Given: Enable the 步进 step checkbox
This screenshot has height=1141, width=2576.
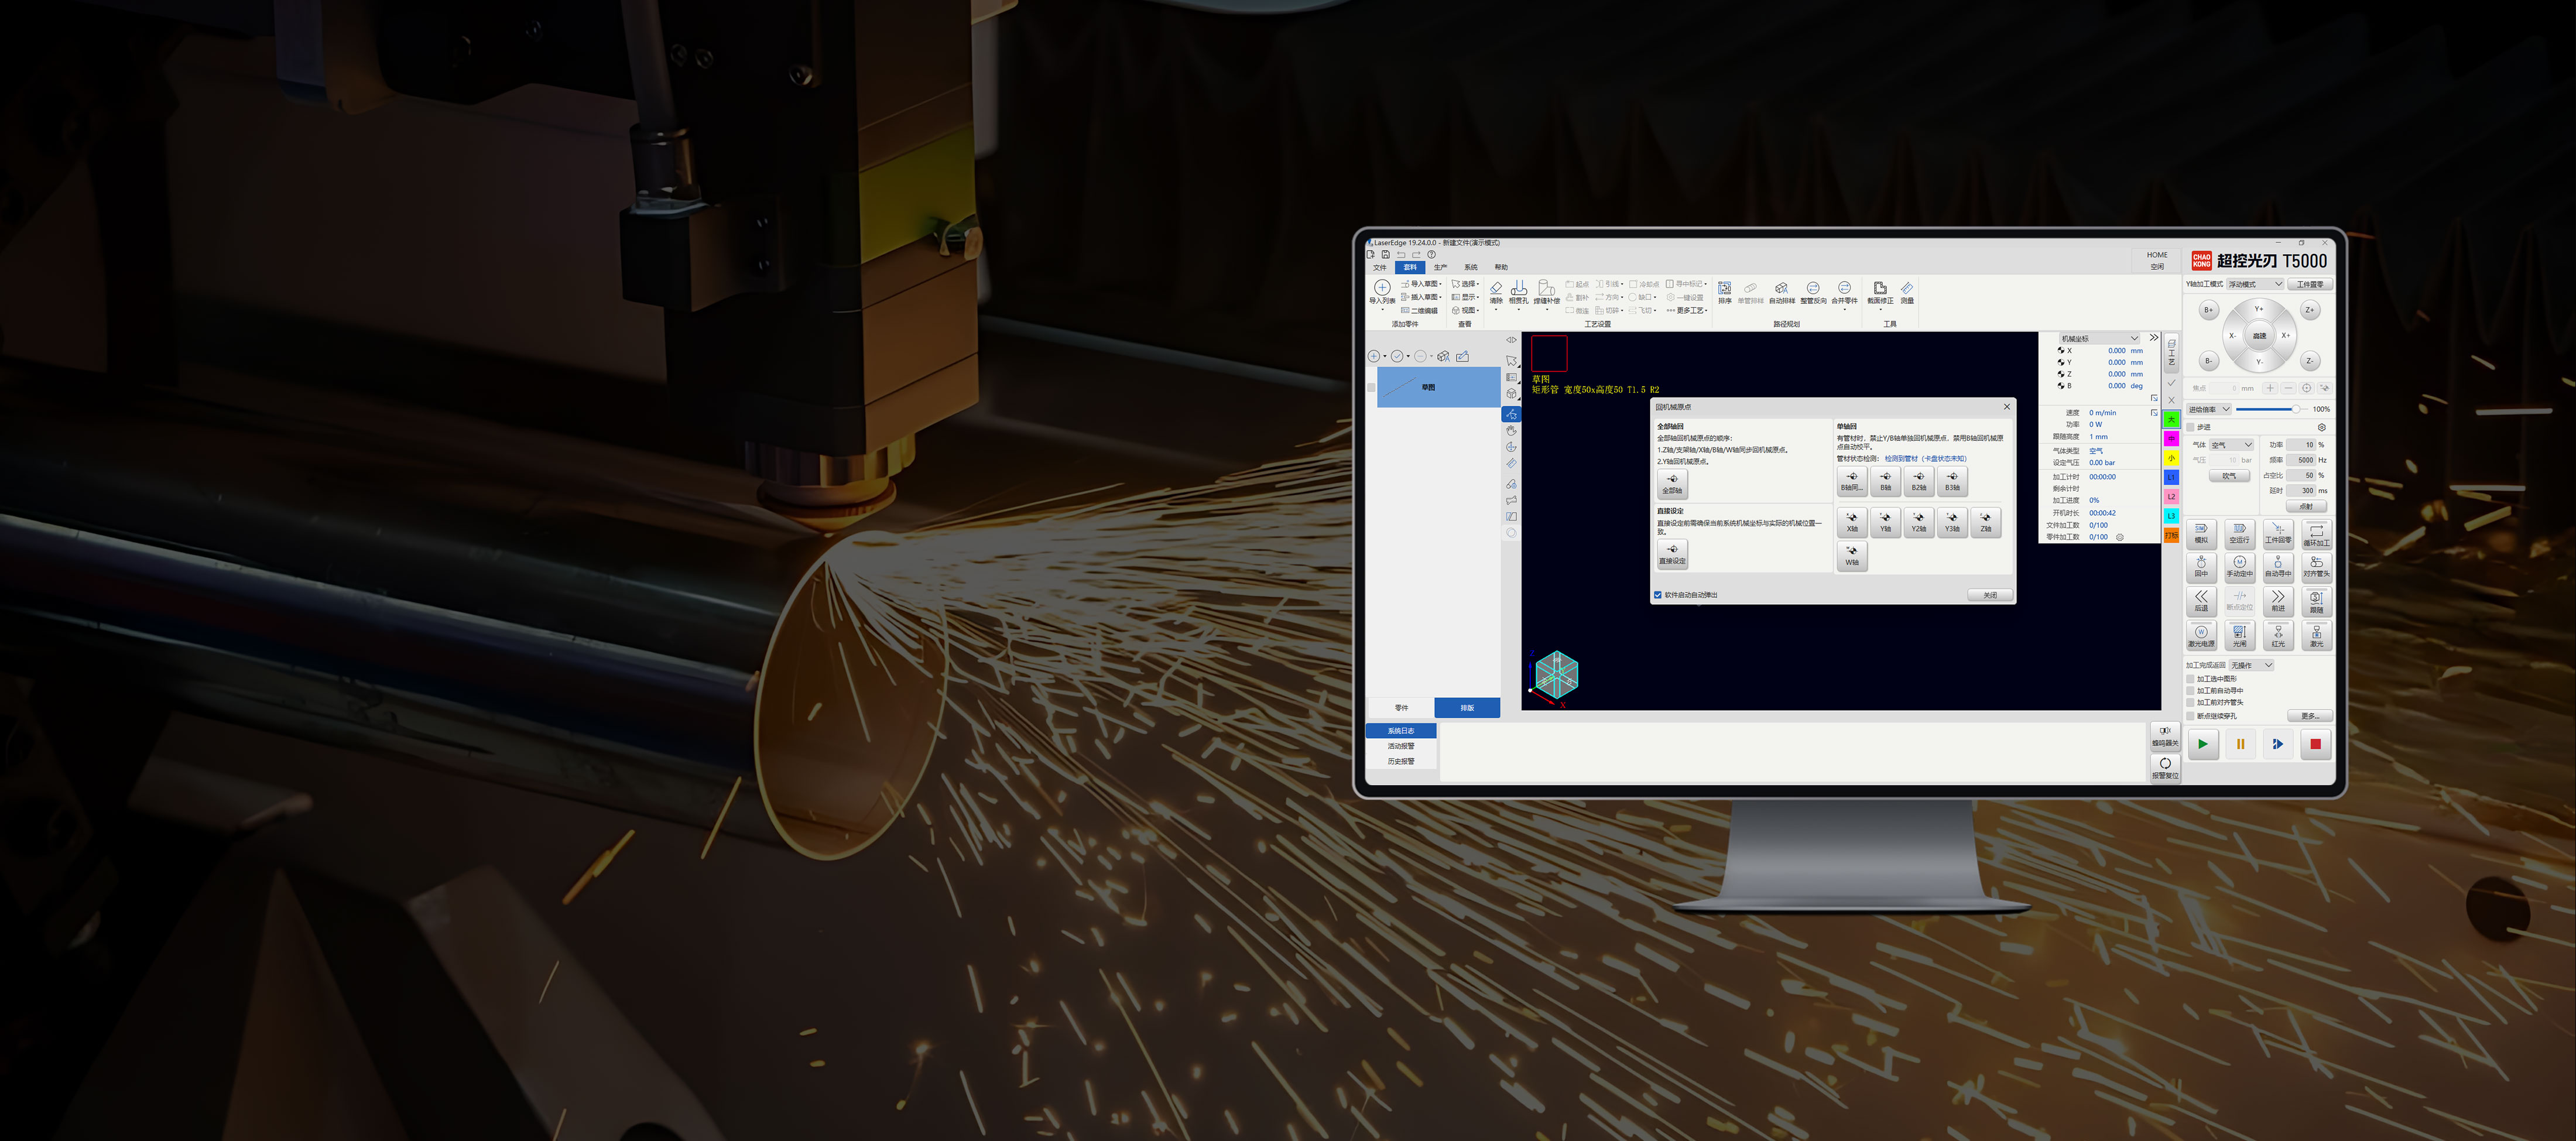Looking at the screenshot, I should tap(2191, 427).
